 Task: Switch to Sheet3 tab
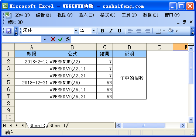tap(57, 125)
